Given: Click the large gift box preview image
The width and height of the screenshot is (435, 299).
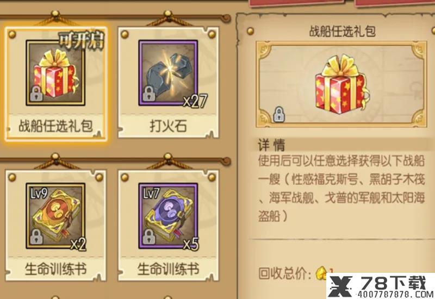Looking at the screenshot, I should click(x=342, y=84).
